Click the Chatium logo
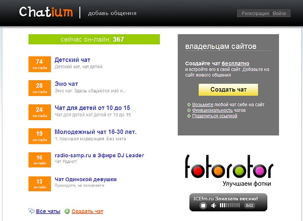The height and width of the screenshot is (221, 303). (x=46, y=12)
